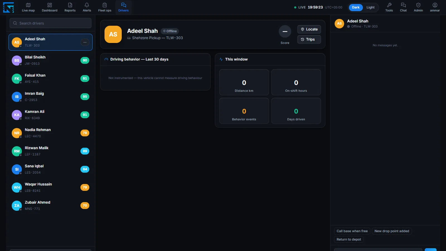This screenshot has height=251, width=446.
Task: Click the empty Score circle
Action: [x=285, y=32]
